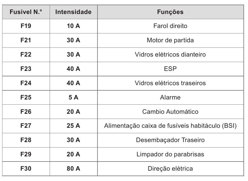Select the F19 fuse cell
This screenshot has height=181, width=248.
click(x=26, y=26)
